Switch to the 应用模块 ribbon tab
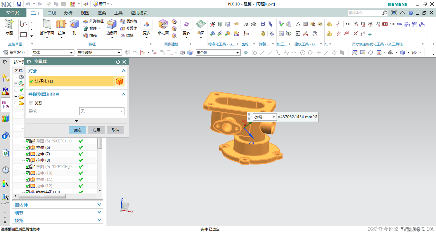436x233 pixels. (x=139, y=13)
